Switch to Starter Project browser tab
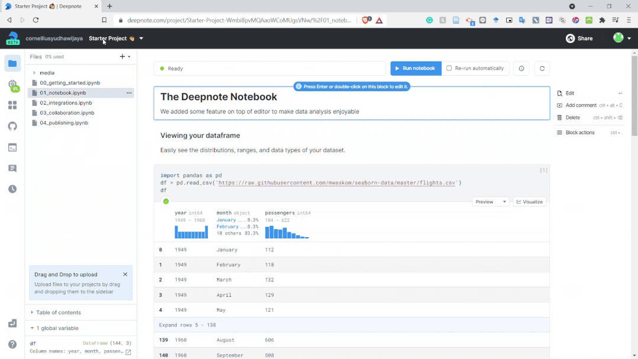 tap(51, 6)
